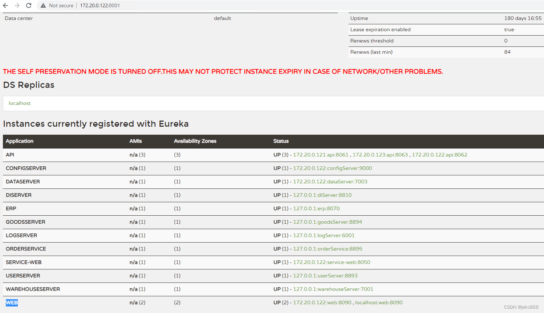544x313 pixels.
Task: Click the Uptime value 180 days 16:55
Action: click(x=523, y=18)
